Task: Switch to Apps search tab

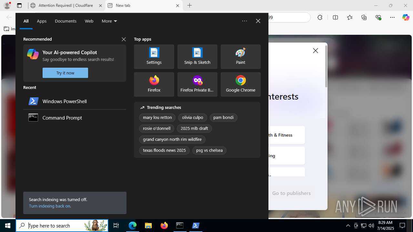Action: (x=42, y=21)
